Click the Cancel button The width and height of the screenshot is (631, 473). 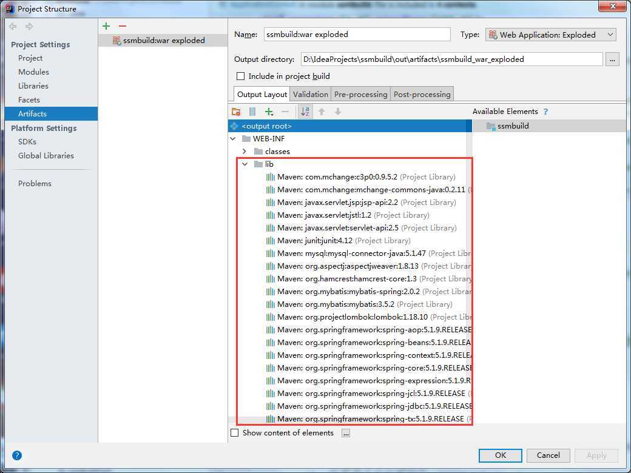[x=548, y=455]
